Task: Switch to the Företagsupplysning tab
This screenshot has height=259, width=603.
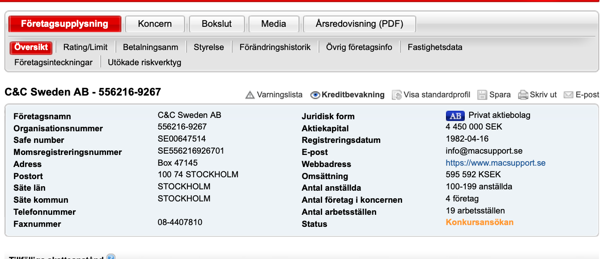Action: 65,24
